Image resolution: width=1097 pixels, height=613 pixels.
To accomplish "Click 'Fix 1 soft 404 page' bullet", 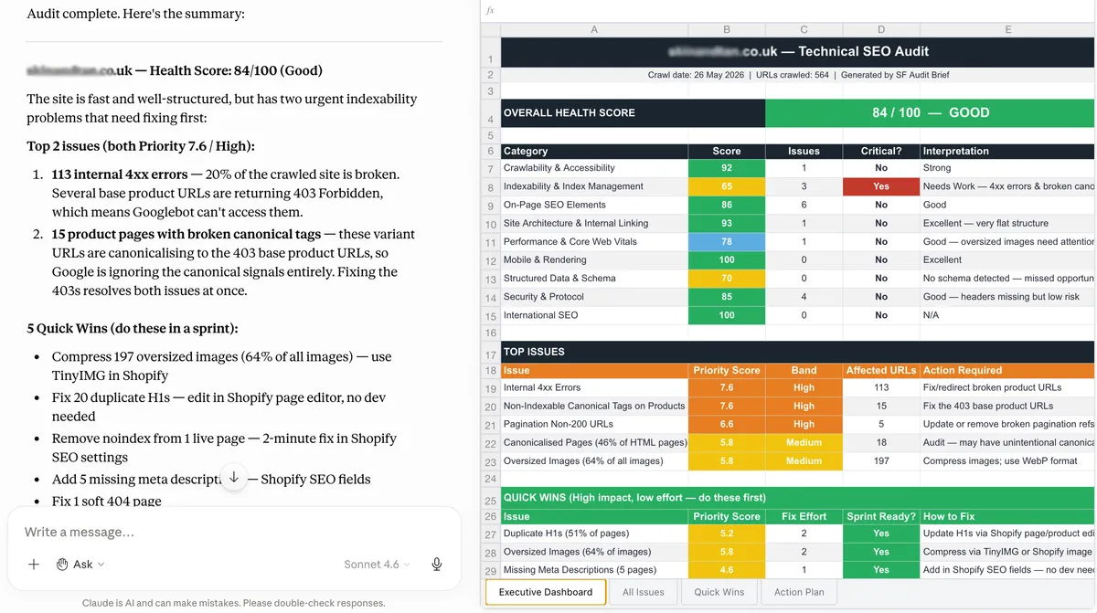I will [x=106, y=501].
